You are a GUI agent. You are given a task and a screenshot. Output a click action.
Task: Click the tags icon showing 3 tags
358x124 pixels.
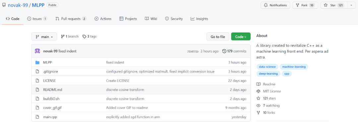coord(84,36)
